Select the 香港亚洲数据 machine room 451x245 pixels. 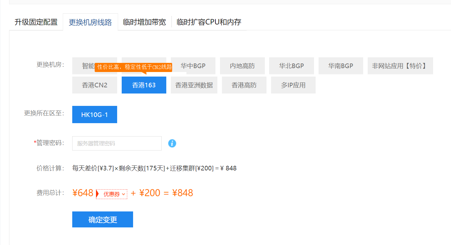pos(194,85)
